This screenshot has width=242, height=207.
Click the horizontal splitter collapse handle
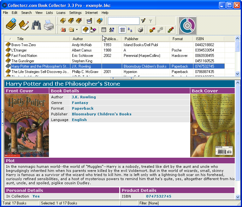[122, 78]
